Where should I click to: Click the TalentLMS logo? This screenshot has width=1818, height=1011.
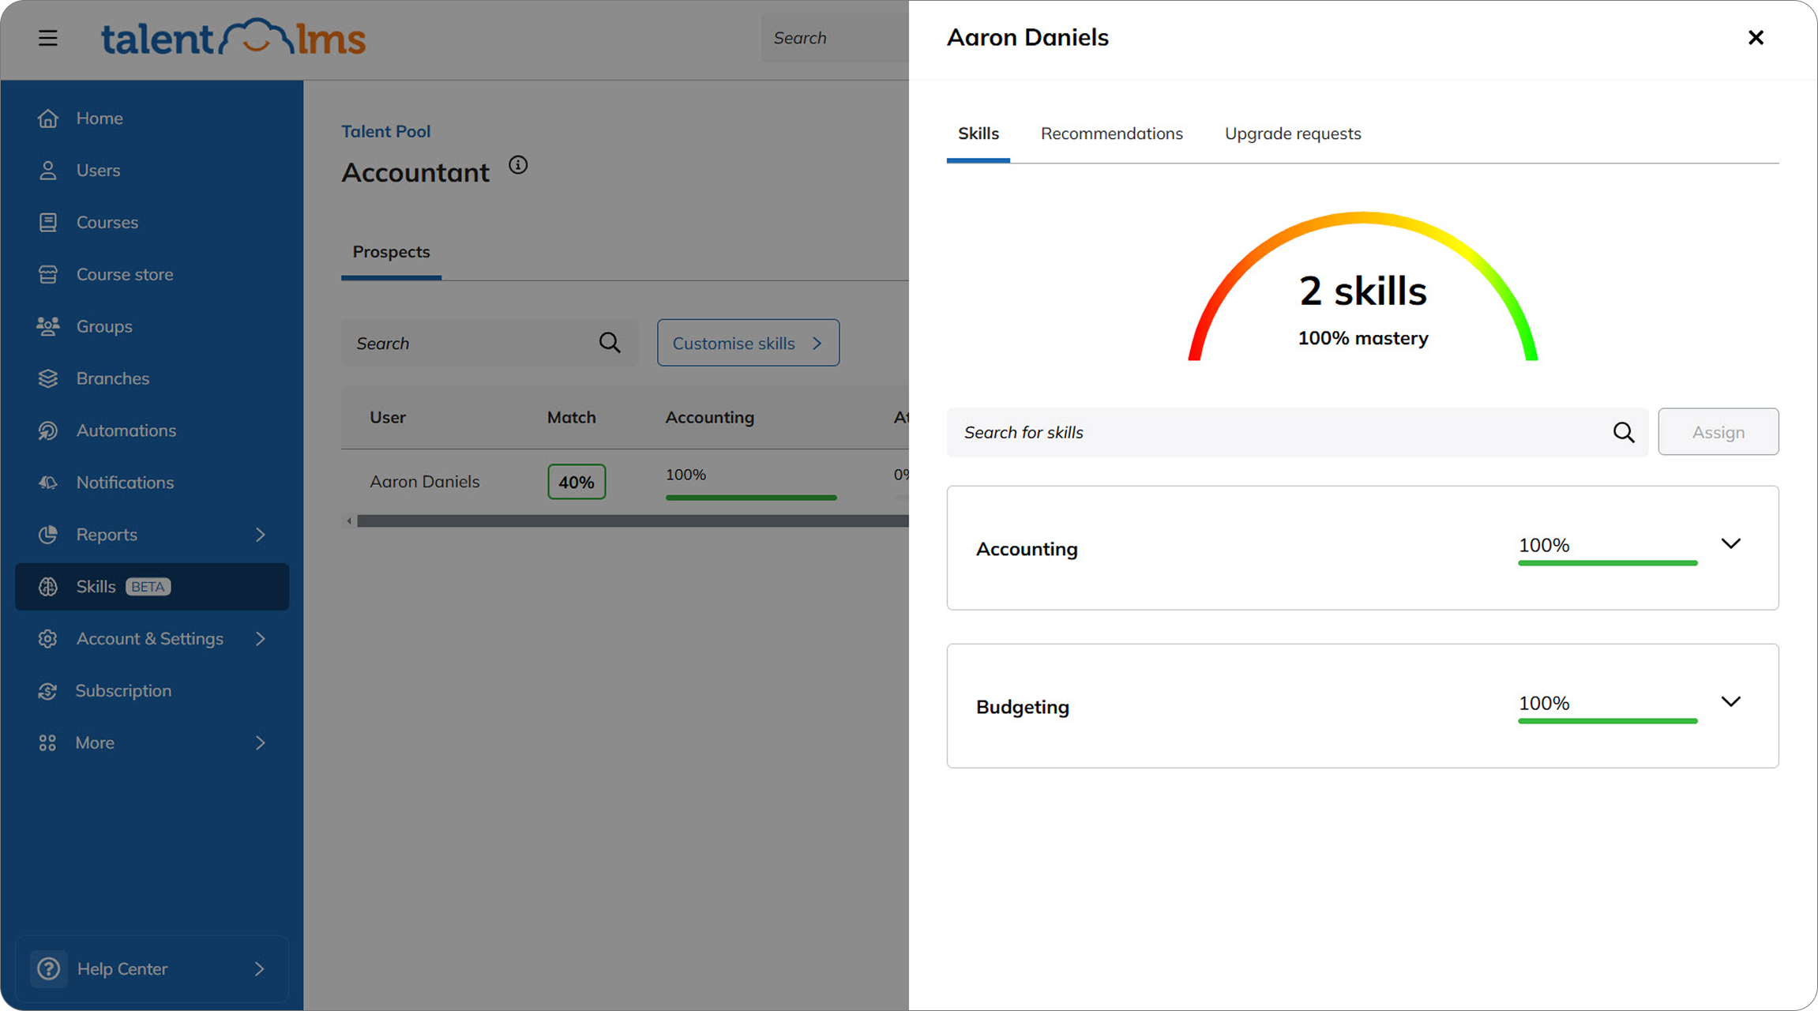click(x=233, y=38)
